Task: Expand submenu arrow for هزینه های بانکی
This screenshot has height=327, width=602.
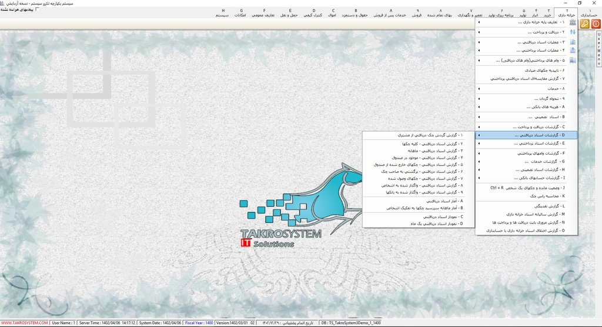Action: click(x=479, y=107)
